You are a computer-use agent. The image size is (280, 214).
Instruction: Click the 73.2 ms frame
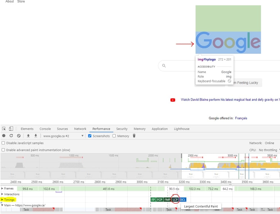(x=213, y=189)
